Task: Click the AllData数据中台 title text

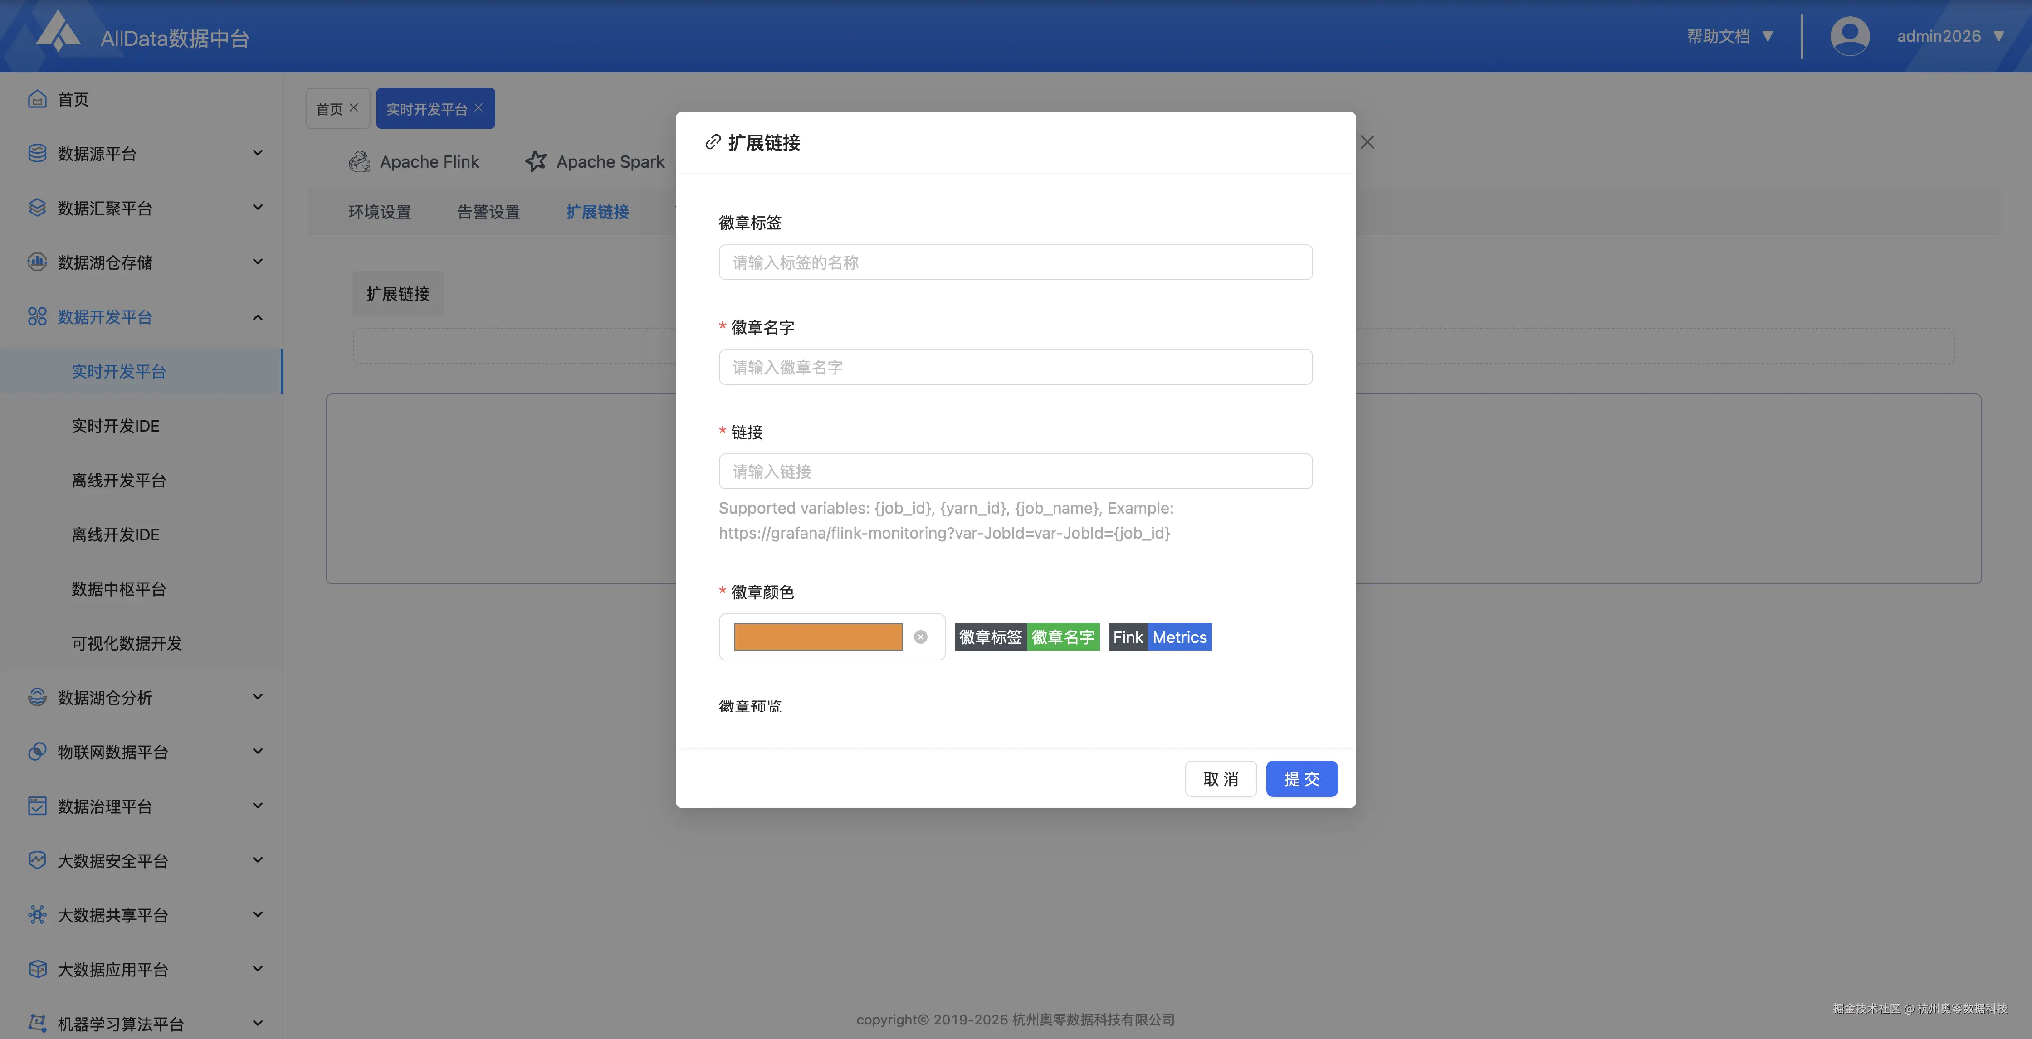Action: [175, 38]
